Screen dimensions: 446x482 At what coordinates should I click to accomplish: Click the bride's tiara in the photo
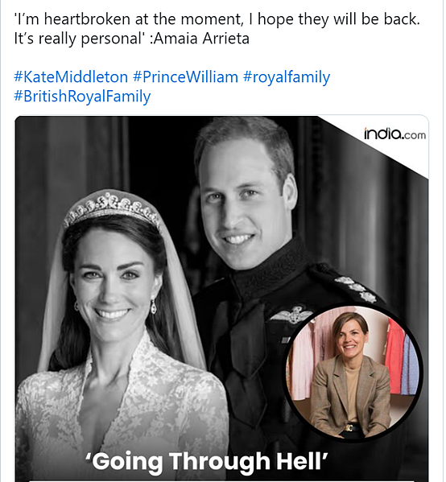[112, 208]
